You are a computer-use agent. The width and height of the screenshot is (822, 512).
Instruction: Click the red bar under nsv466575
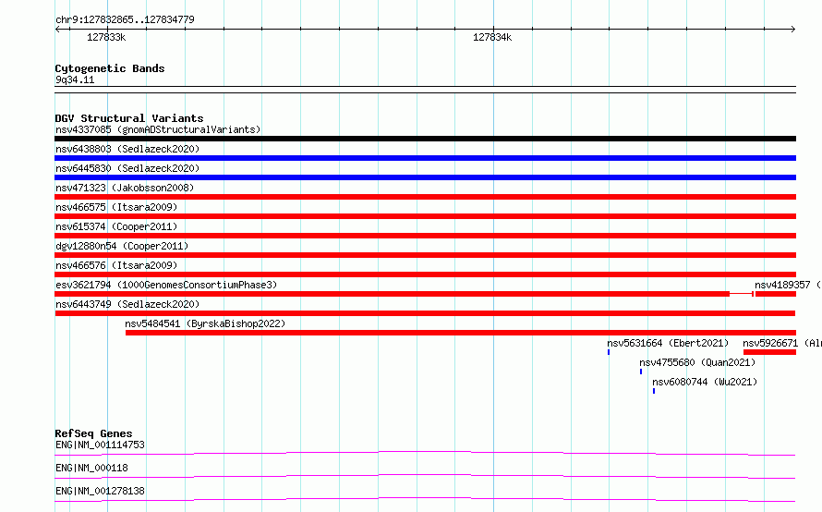tap(425, 216)
